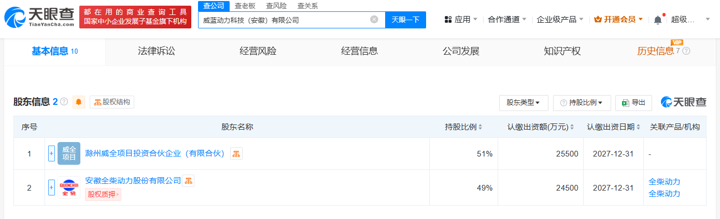Click the help icon next to 股东信息
The width and height of the screenshot is (720, 219).
64,102
